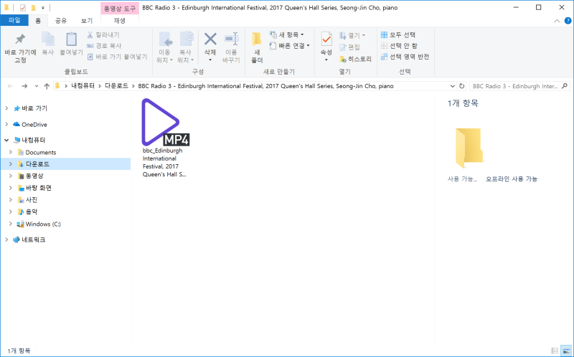Open 복사 위치 (copy to) menu
The image size is (574, 357).
(186, 47)
